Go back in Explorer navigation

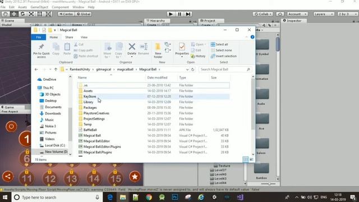click(x=36, y=70)
